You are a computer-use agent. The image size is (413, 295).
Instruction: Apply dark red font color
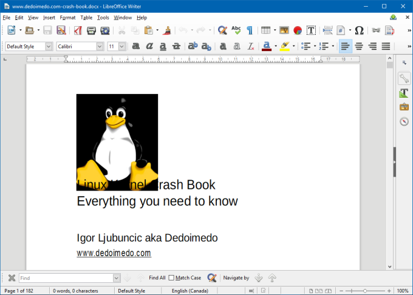coord(267,46)
